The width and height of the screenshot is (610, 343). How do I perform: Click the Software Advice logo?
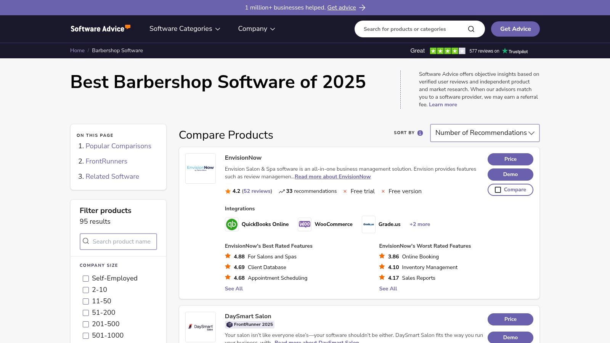tap(101, 29)
